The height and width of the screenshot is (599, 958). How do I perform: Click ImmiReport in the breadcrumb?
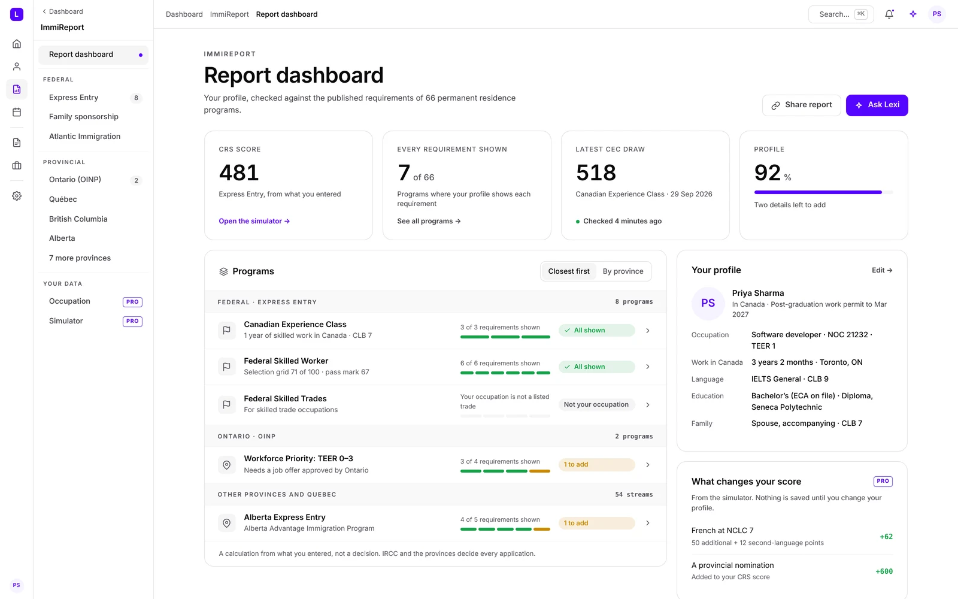[x=229, y=14]
